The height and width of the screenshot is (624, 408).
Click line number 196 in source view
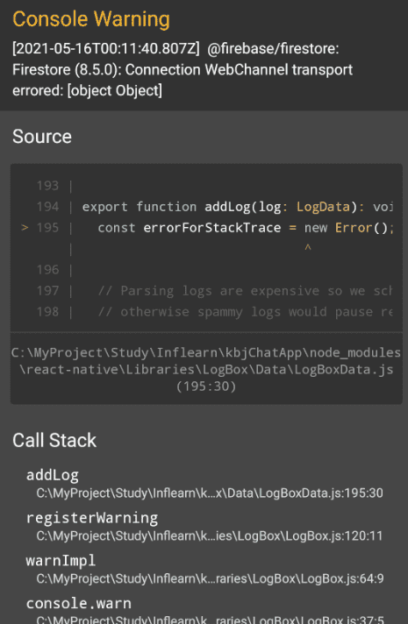(x=47, y=270)
